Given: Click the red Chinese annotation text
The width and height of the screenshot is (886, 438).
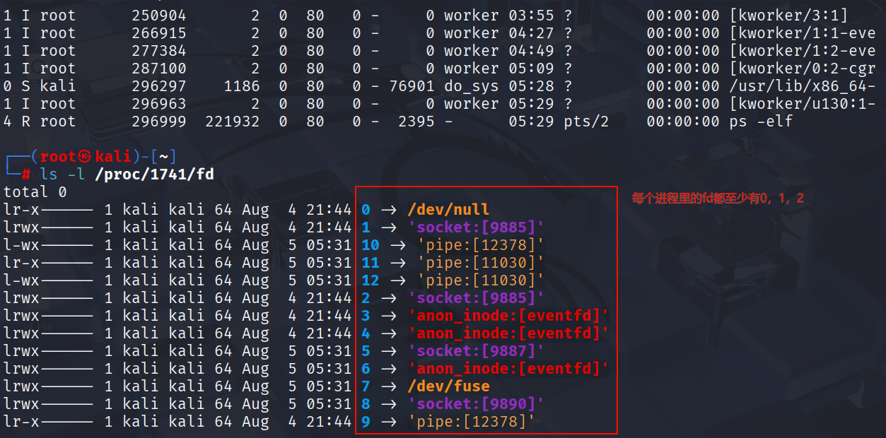Looking at the screenshot, I should click(717, 199).
